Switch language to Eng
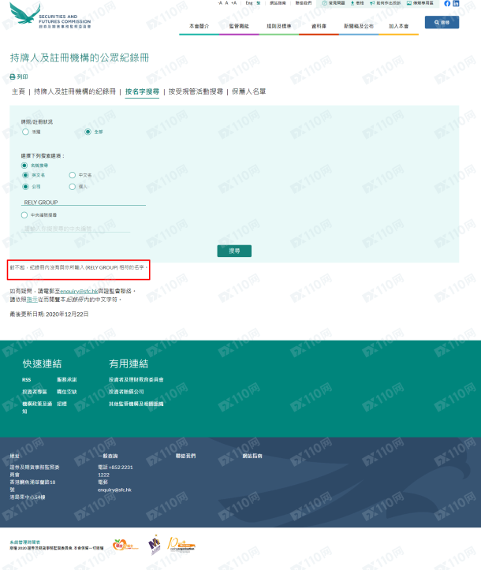 tap(249, 3)
